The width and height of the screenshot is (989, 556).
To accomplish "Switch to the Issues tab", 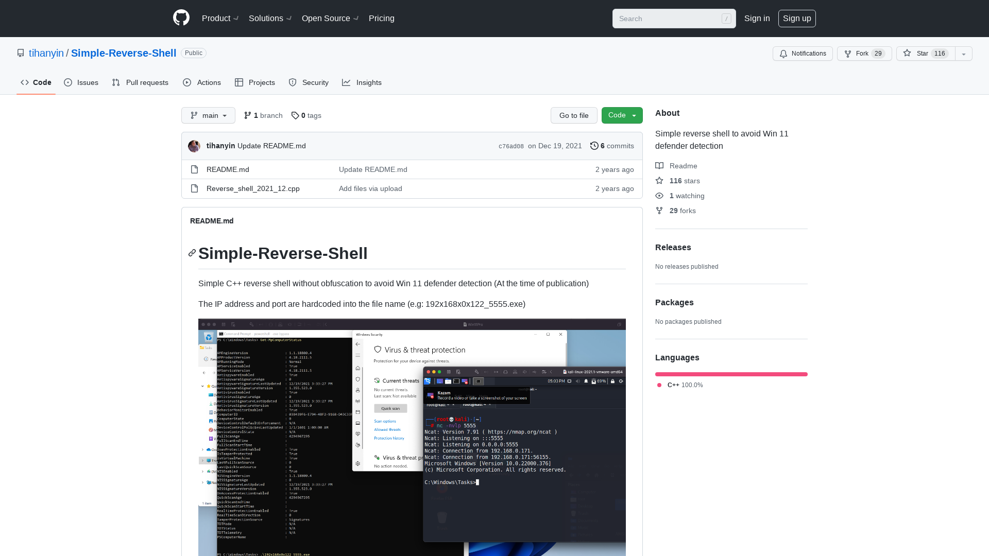I will tap(81, 82).
